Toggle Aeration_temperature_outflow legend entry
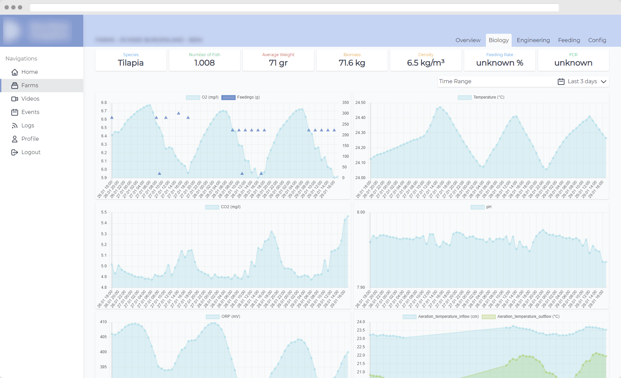This screenshot has width=621, height=378. point(489,317)
